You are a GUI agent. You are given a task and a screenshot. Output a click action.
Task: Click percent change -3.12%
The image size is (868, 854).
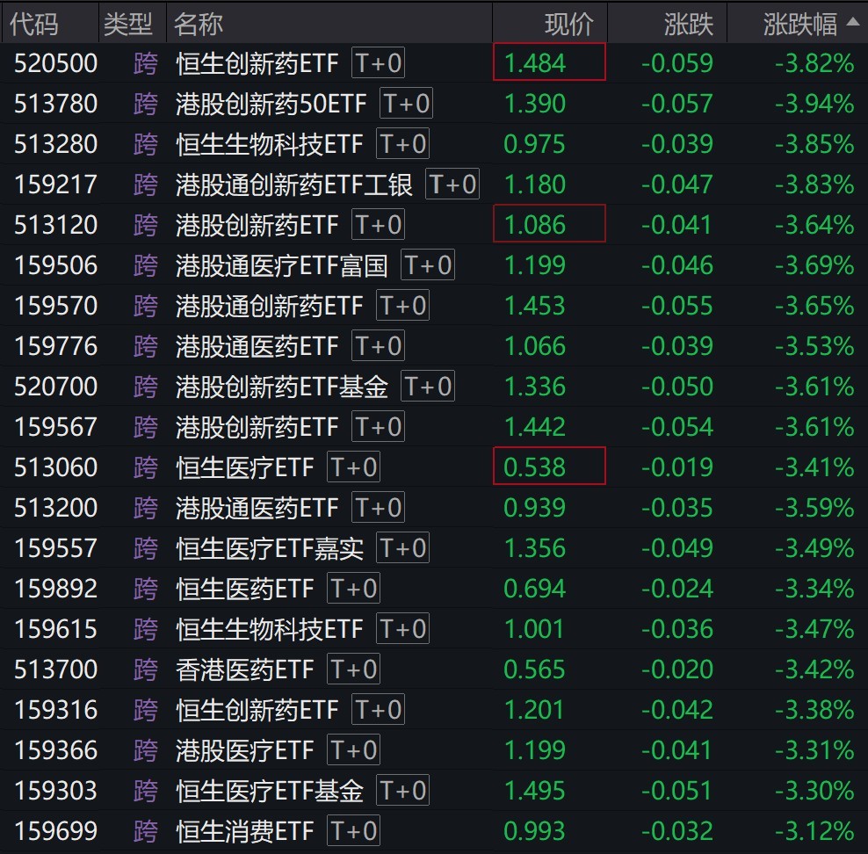tap(814, 831)
